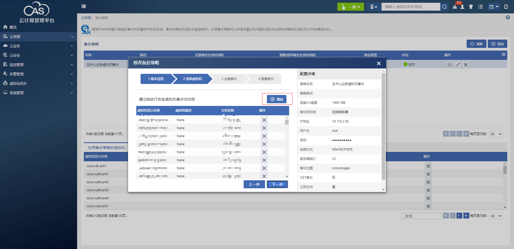The image size is (514, 249).
Task: Click the logout icon at the top right
Action: click(x=506, y=7)
